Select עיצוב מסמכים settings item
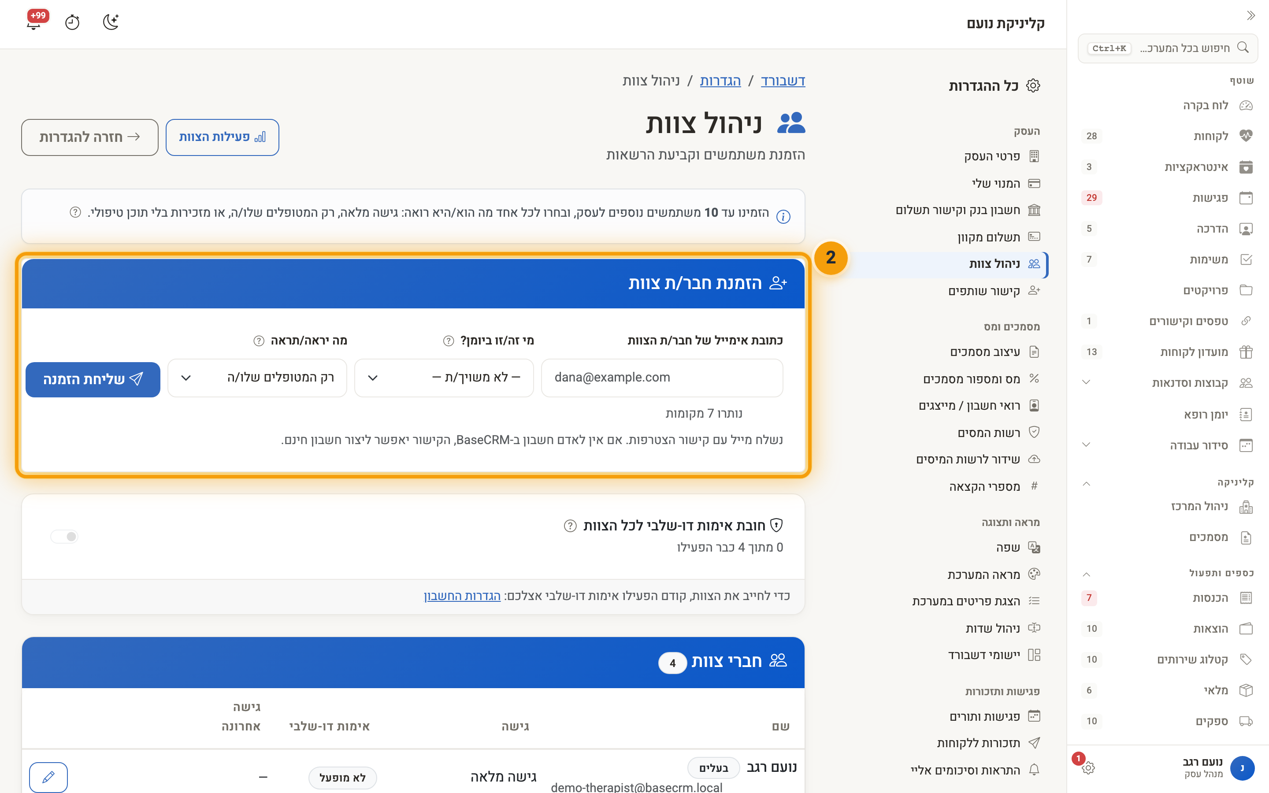The height and width of the screenshot is (793, 1269). (995, 352)
